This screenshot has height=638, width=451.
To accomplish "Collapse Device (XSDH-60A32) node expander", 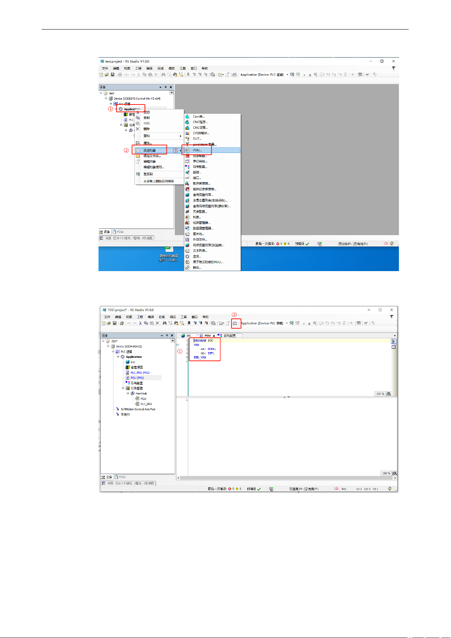I will click(x=108, y=346).
